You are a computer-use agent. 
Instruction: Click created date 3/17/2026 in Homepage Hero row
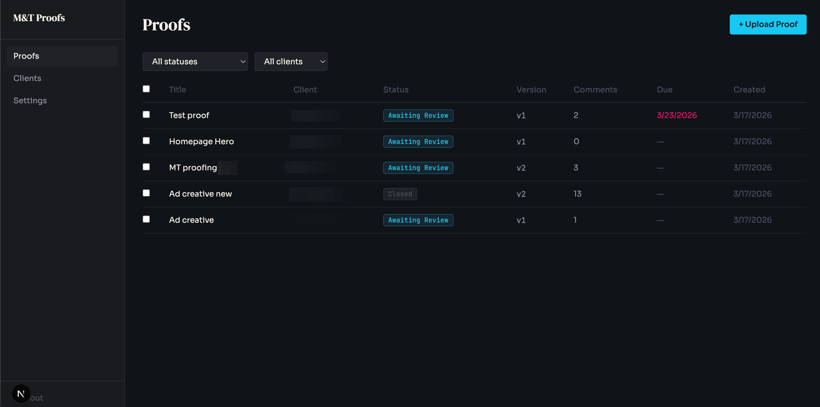click(x=753, y=141)
